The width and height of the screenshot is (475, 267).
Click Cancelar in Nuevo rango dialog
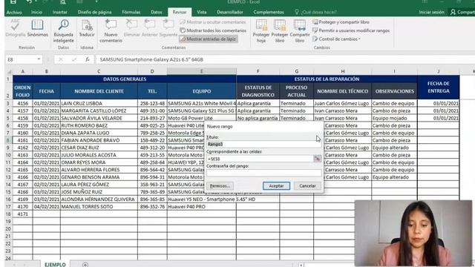(307, 186)
